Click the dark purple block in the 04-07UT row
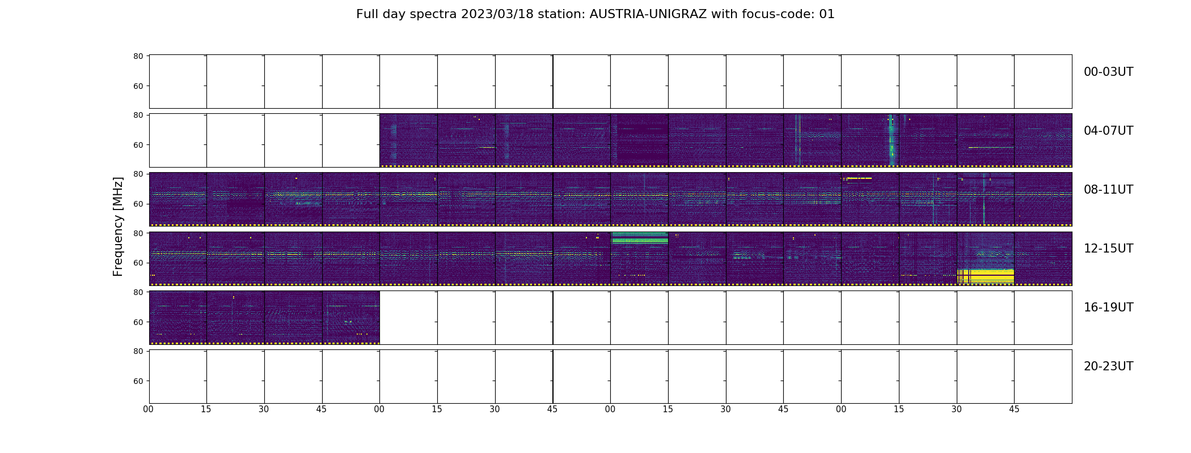 [642, 139]
